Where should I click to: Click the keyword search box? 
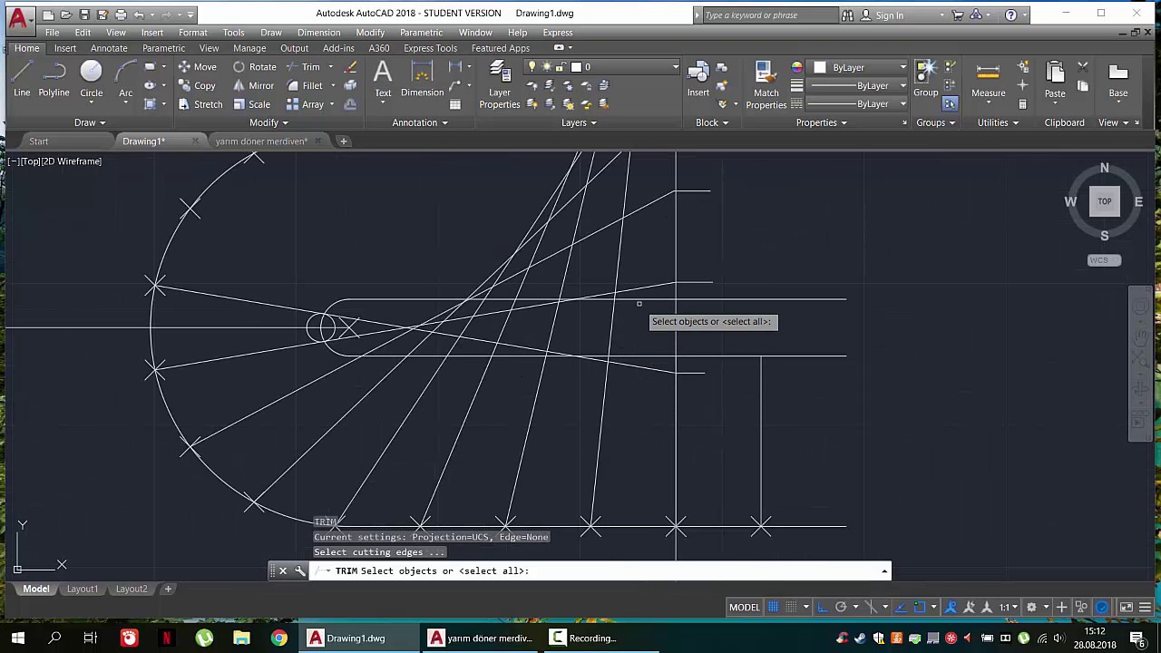[x=771, y=15]
